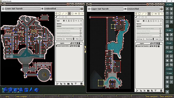The height and width of the screenshot is (98, 174).
Task: Choose the terrain occluder type in Upper Xak Tsaroth
Action: click(x=146, y=21)
